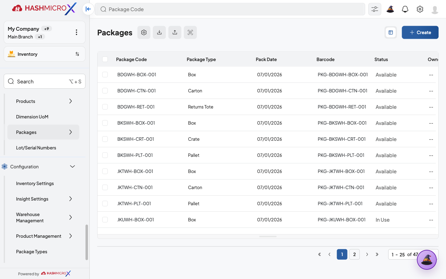Open the floating wizard assistant button
This screenshot has height=279, width=446.
point(426,260)
